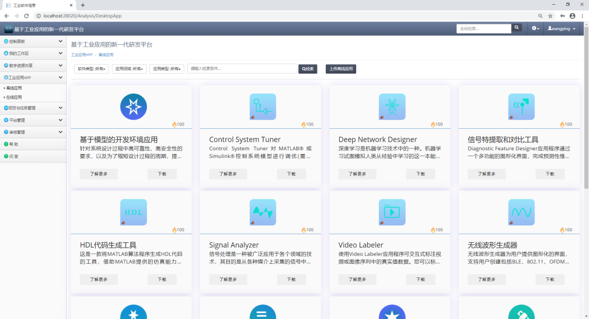
Task: Open the info icon menu in header
Action: coord(535,28)
